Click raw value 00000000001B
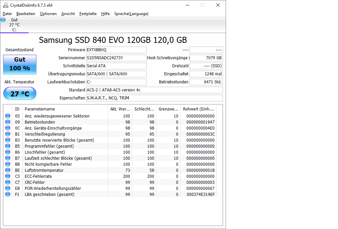This screenshot has height=229, width=338. pos(201,170)
